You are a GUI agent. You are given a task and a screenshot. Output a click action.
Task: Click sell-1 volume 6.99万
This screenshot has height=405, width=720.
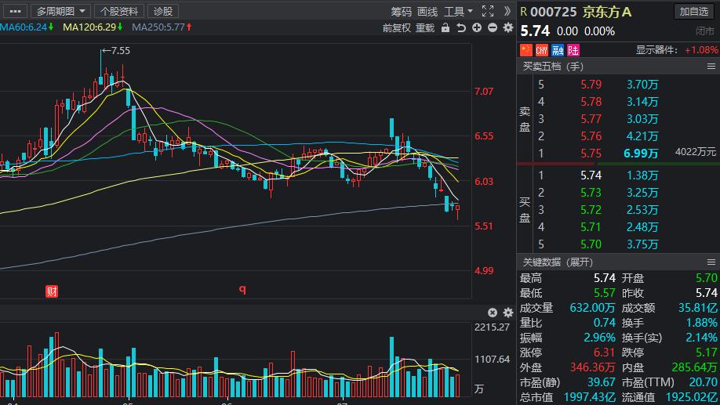[641, 154]
